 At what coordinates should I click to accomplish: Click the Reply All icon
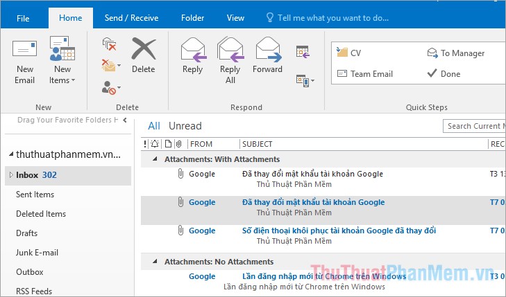tap(230, 49)
